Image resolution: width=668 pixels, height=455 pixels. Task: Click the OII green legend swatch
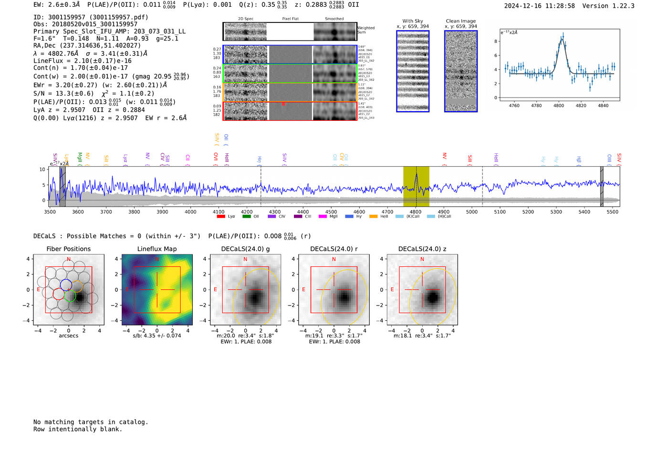246,217
